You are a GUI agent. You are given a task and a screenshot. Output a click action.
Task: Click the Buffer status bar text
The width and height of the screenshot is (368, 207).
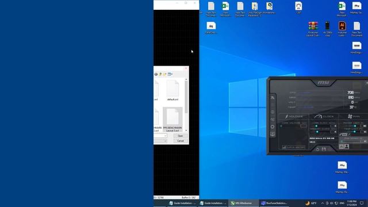click(x=189, y=198)
